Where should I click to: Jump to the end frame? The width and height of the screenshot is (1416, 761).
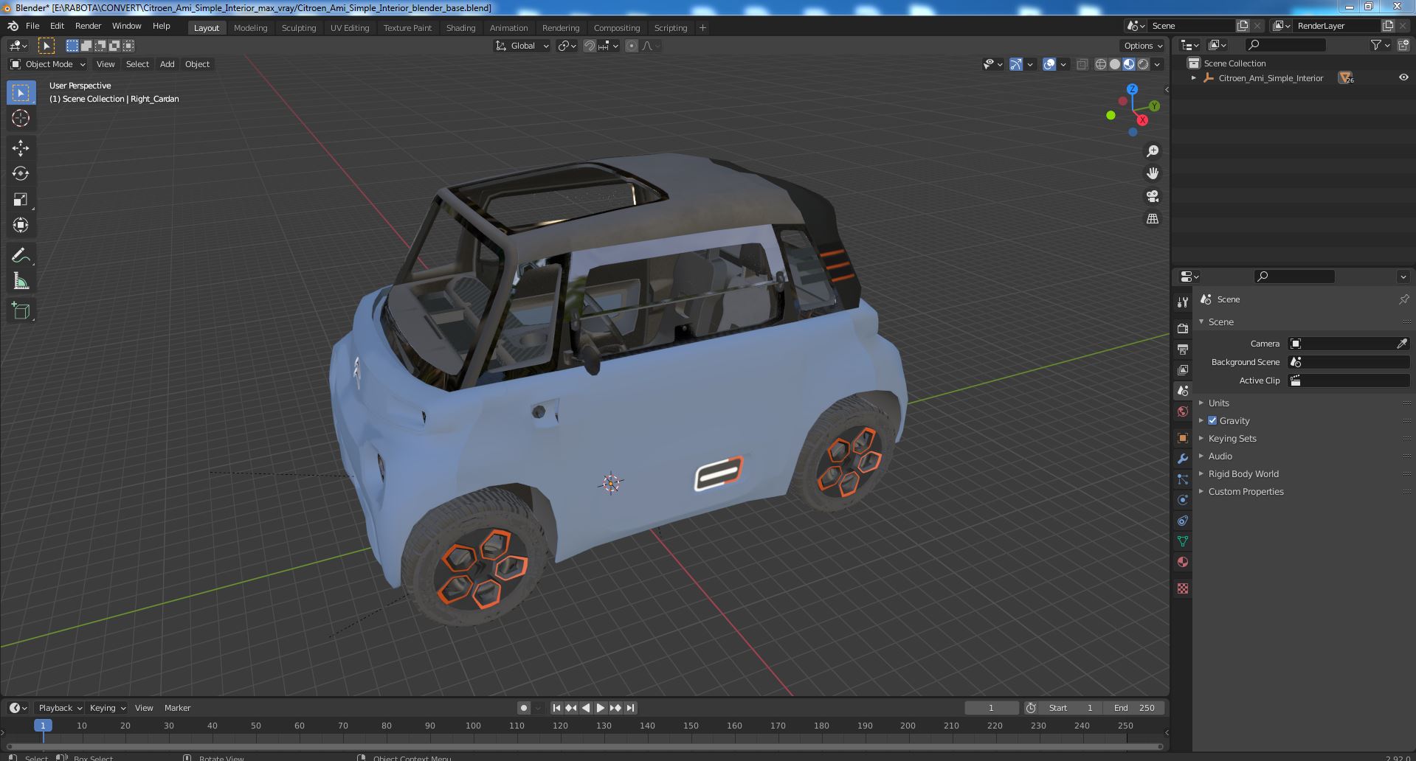(630, 708)
